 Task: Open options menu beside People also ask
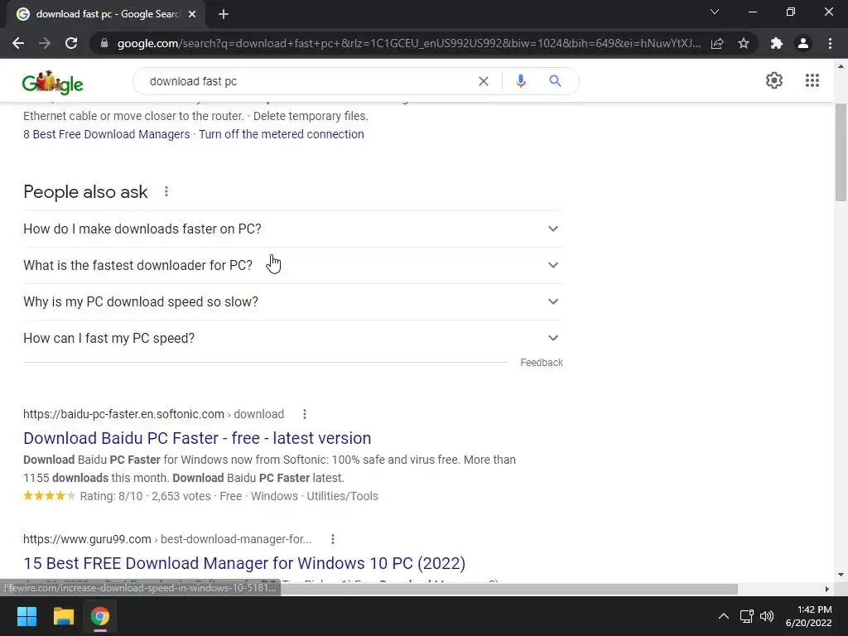[166, 191]
